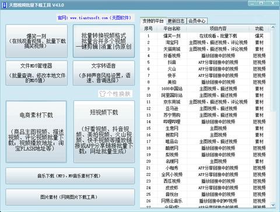This screenshot has width=280, height=212.
Task: Launch 批量转换视频格式 converter
Action: click(104, 41)
